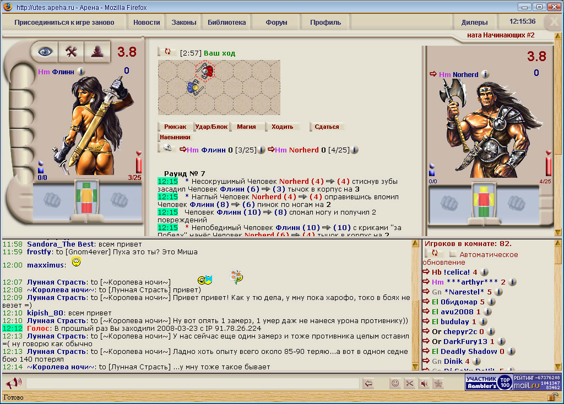Click nickname frostfy in chat
This screenshot has width=564, height=404.
40,252
